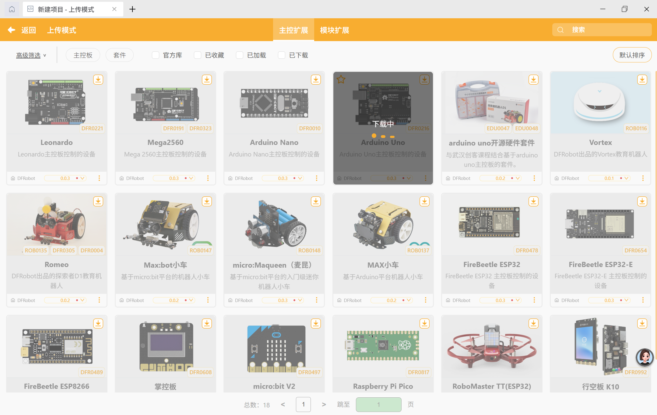Open Mega2560 version 0.0.3 dropdown
657x415 pixels.
point(174,178)
